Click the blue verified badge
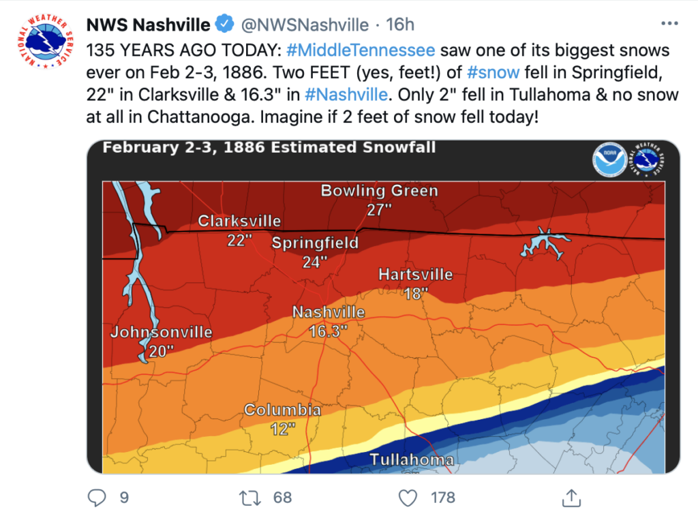The image size is (698, 518). coord(225,24)
